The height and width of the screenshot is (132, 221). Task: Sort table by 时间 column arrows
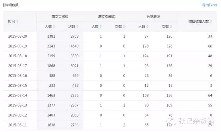(17, 21)
